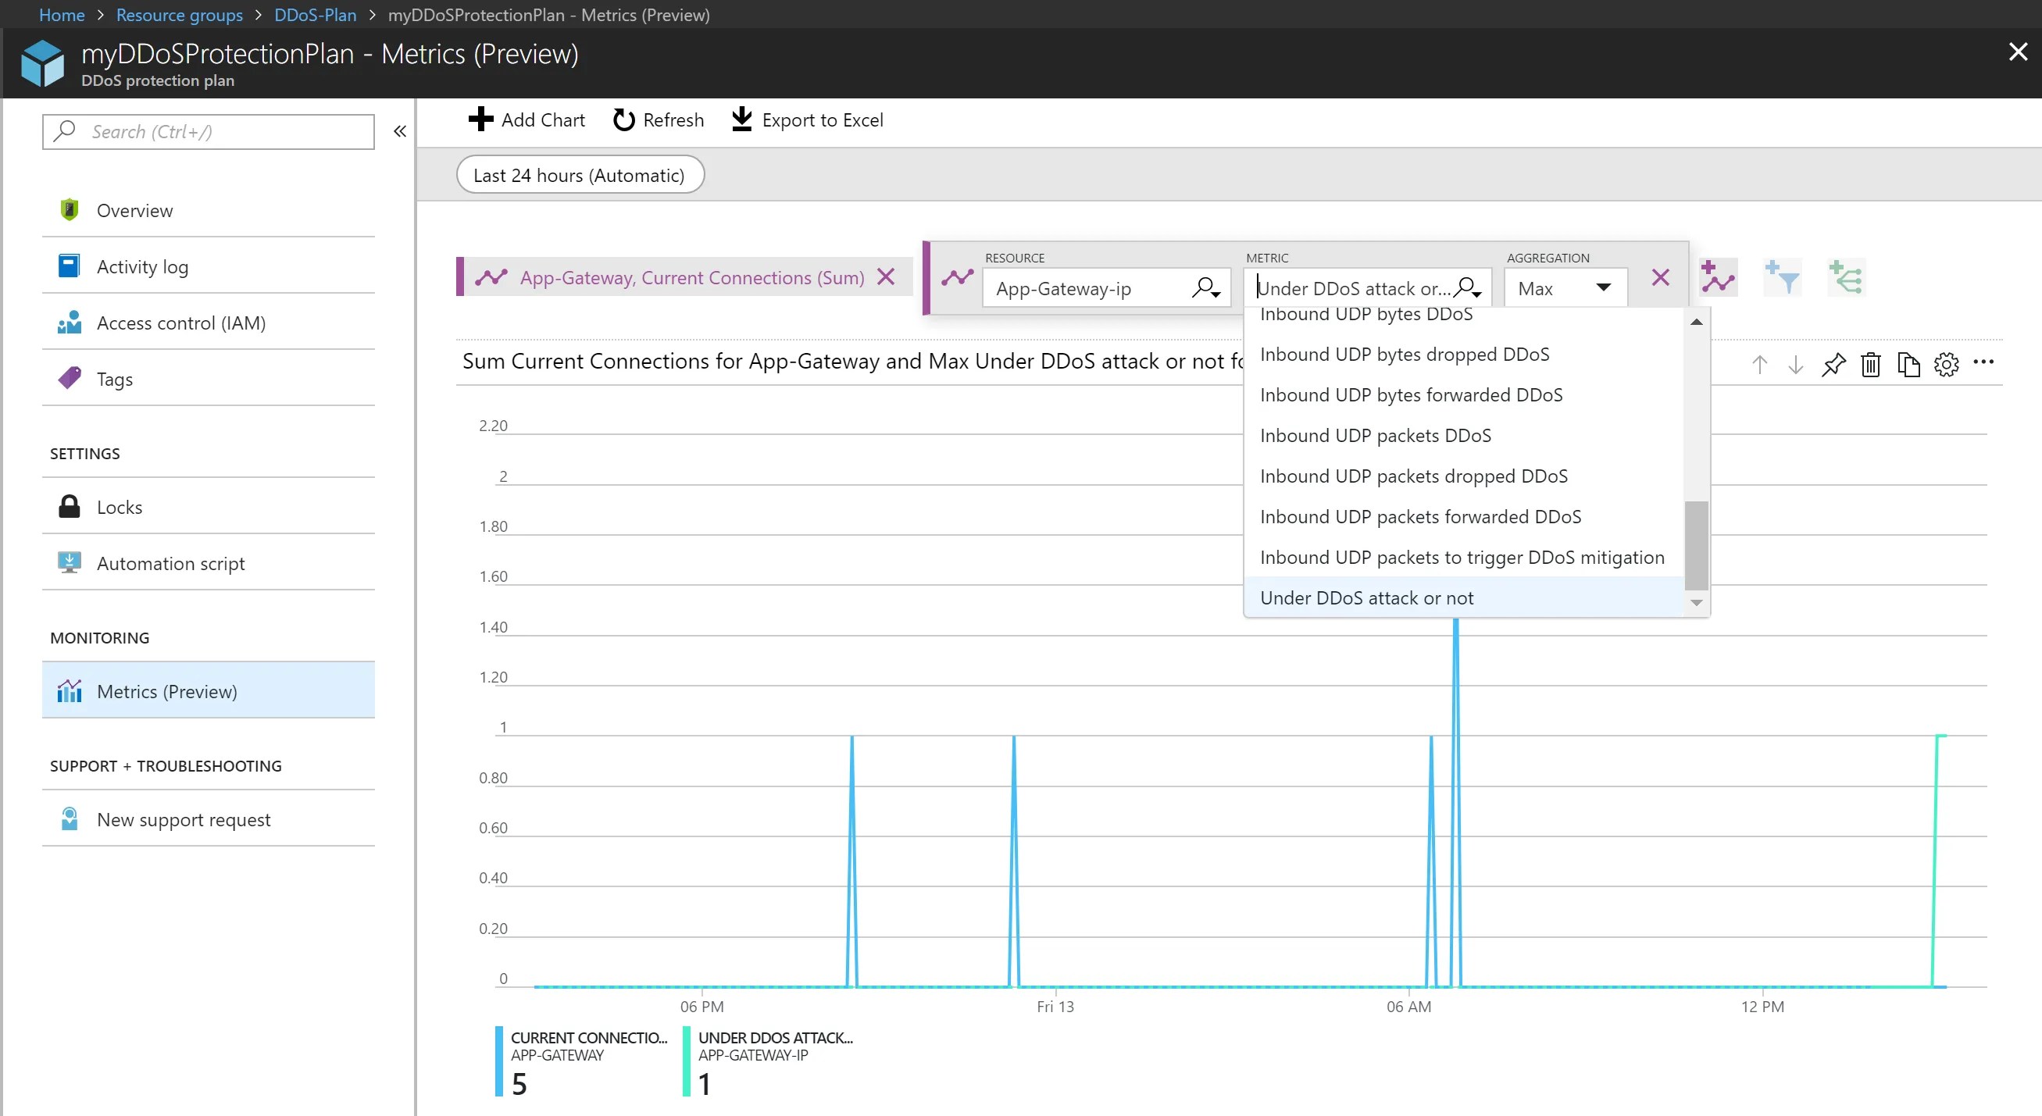Click the purple Tags icon
Screen dimensions: 2042x1116
70,378
